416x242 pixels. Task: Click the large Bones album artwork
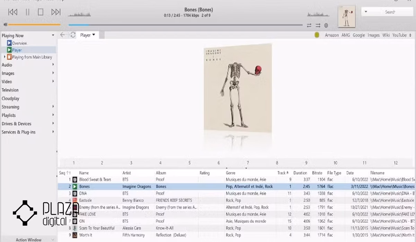(238, 88)
